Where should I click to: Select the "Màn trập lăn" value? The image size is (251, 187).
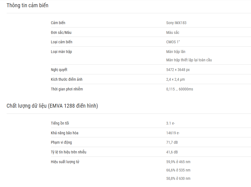pyautogui.click(x=176, y=52)
